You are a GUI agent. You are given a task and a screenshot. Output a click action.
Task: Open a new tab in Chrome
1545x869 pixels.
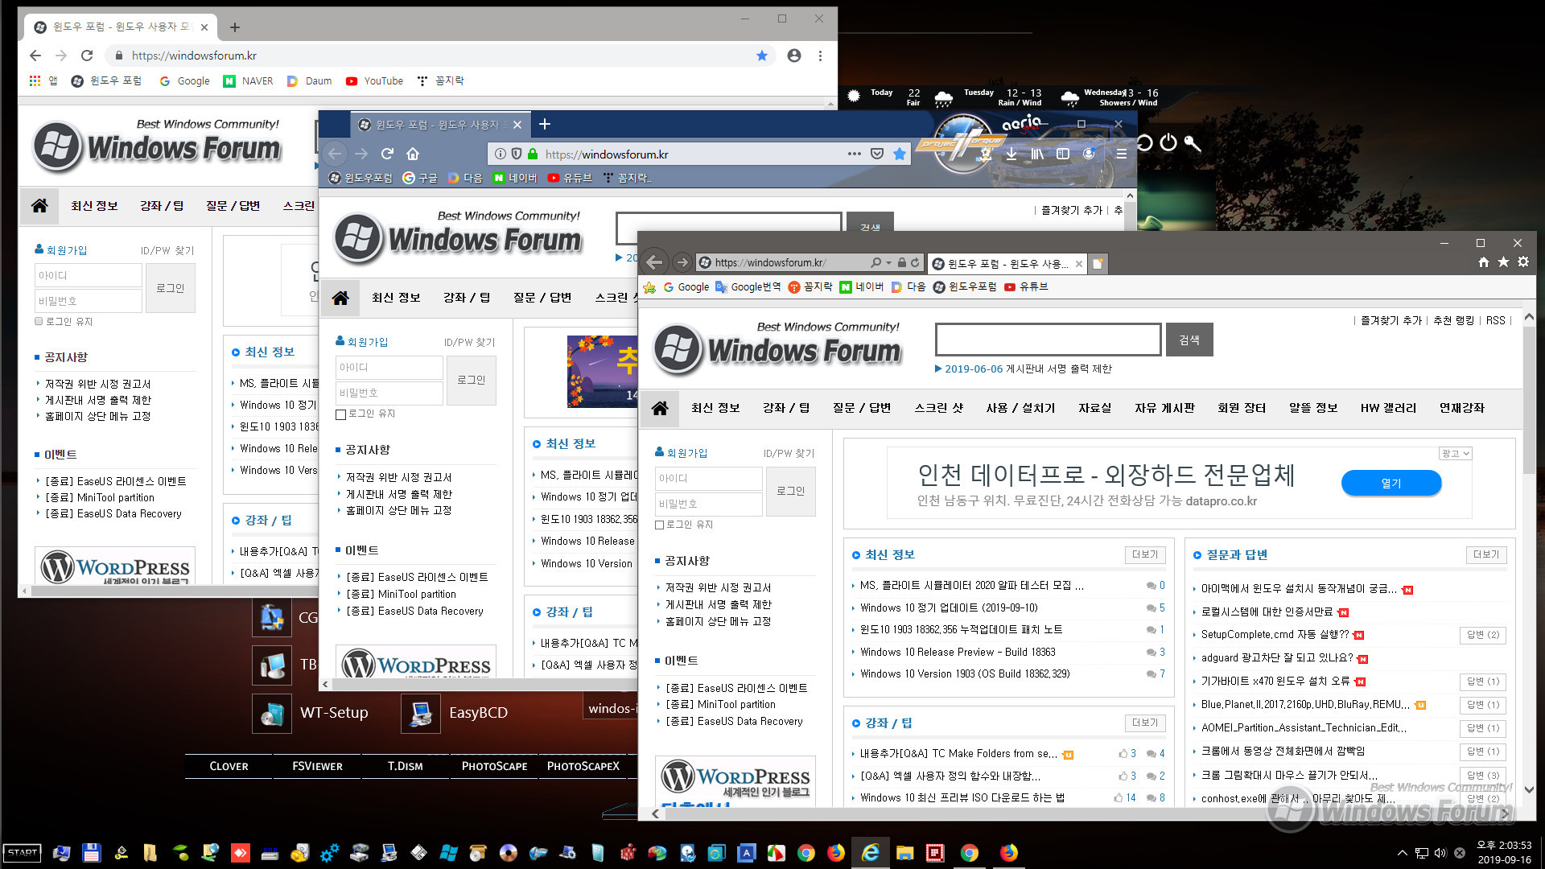[x=235, y=27]
